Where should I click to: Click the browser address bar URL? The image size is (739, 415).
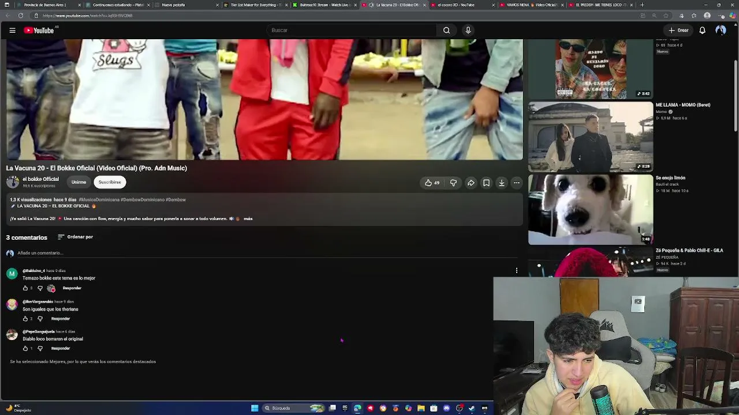(88, 16)
